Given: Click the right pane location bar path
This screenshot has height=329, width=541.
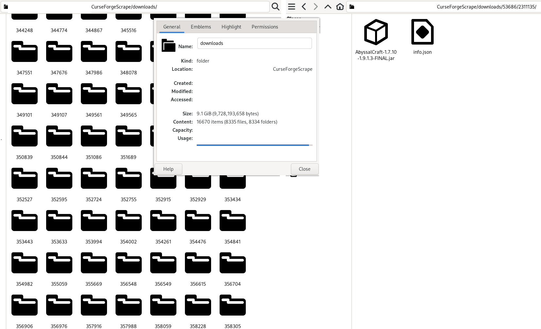Looking at the screenshot, I should pyautogui.click(x=444, y=7).
